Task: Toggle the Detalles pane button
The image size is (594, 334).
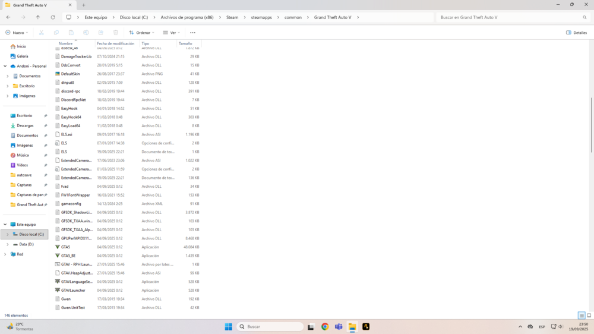Action: [576, 33]
